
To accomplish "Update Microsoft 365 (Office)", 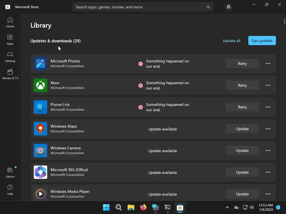I will pyautogui.click(x=242, y=172).
